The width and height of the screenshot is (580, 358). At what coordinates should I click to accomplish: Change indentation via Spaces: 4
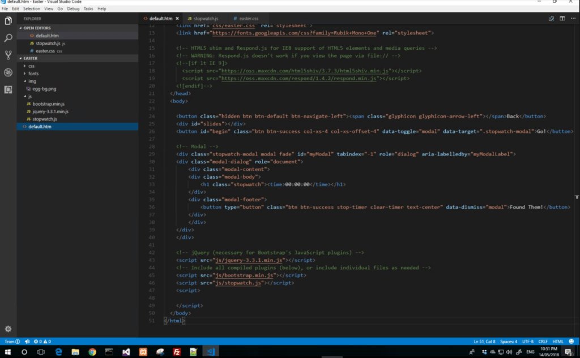(509, 342)
